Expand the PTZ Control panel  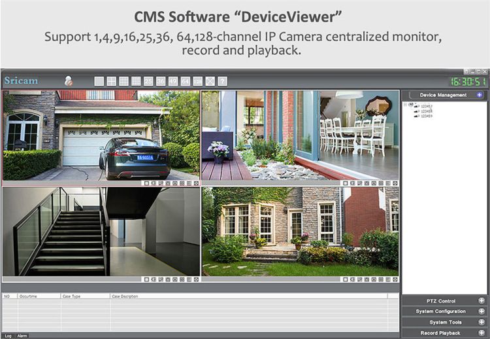(x=481, y=301)
